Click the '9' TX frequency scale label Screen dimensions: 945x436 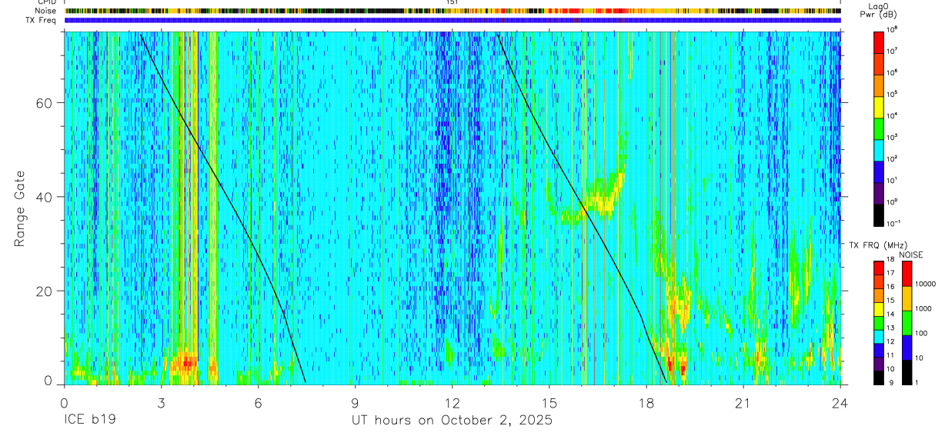890,382
